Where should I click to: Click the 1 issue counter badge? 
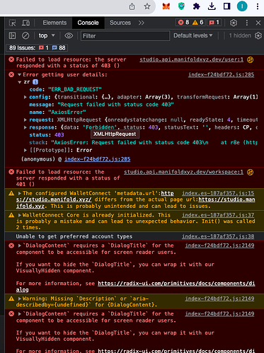[214, 23]
